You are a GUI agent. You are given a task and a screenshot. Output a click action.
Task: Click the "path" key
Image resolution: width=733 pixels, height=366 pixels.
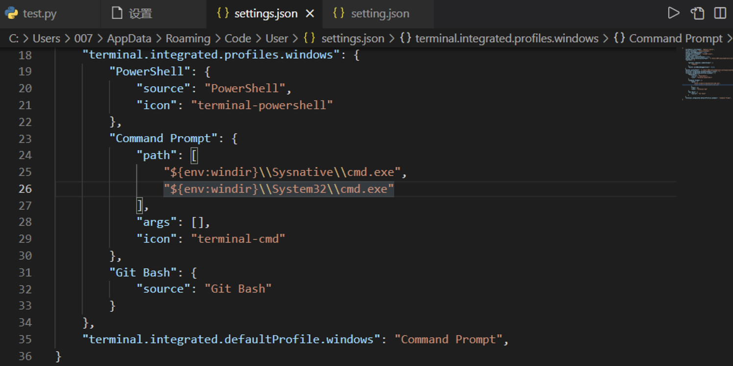click(x=156, y=155)
